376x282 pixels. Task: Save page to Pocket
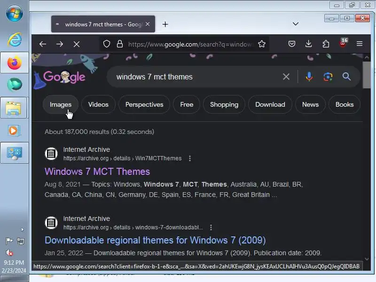pos(291,44)
